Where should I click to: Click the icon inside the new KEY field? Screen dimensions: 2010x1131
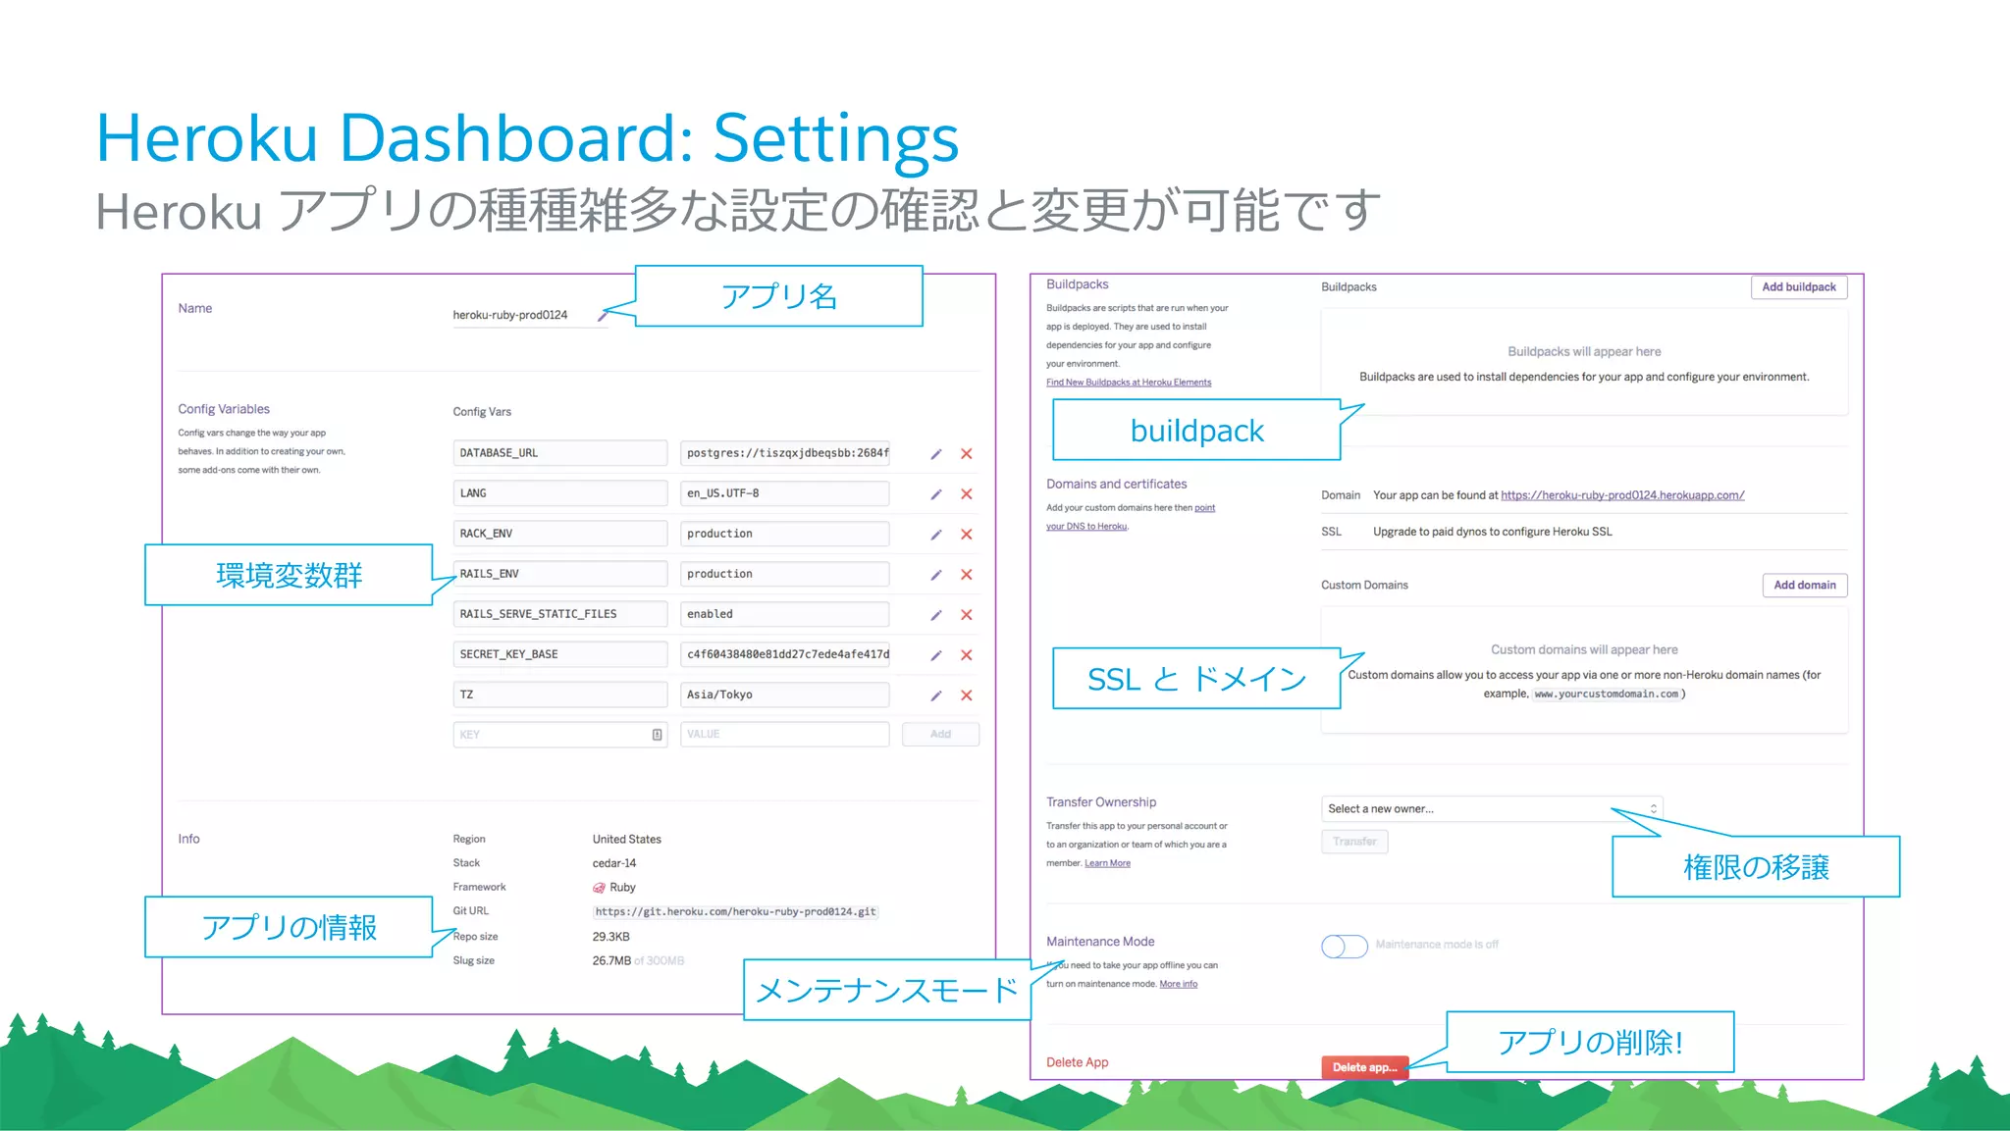[x=657, y=735]
